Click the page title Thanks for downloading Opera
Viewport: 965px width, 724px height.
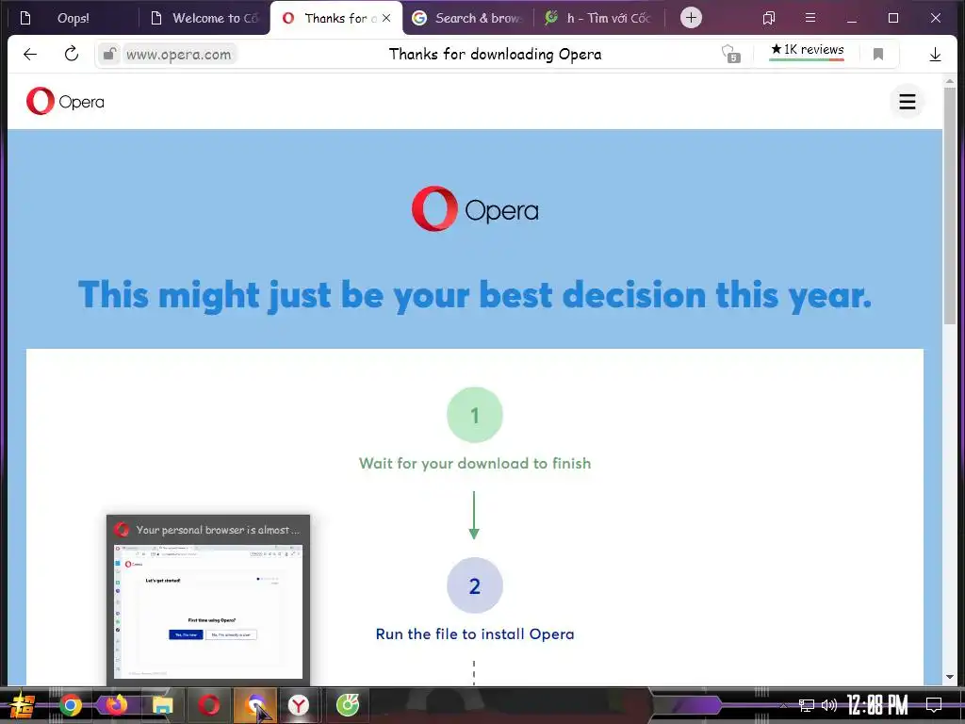click(x=495, y=54)
